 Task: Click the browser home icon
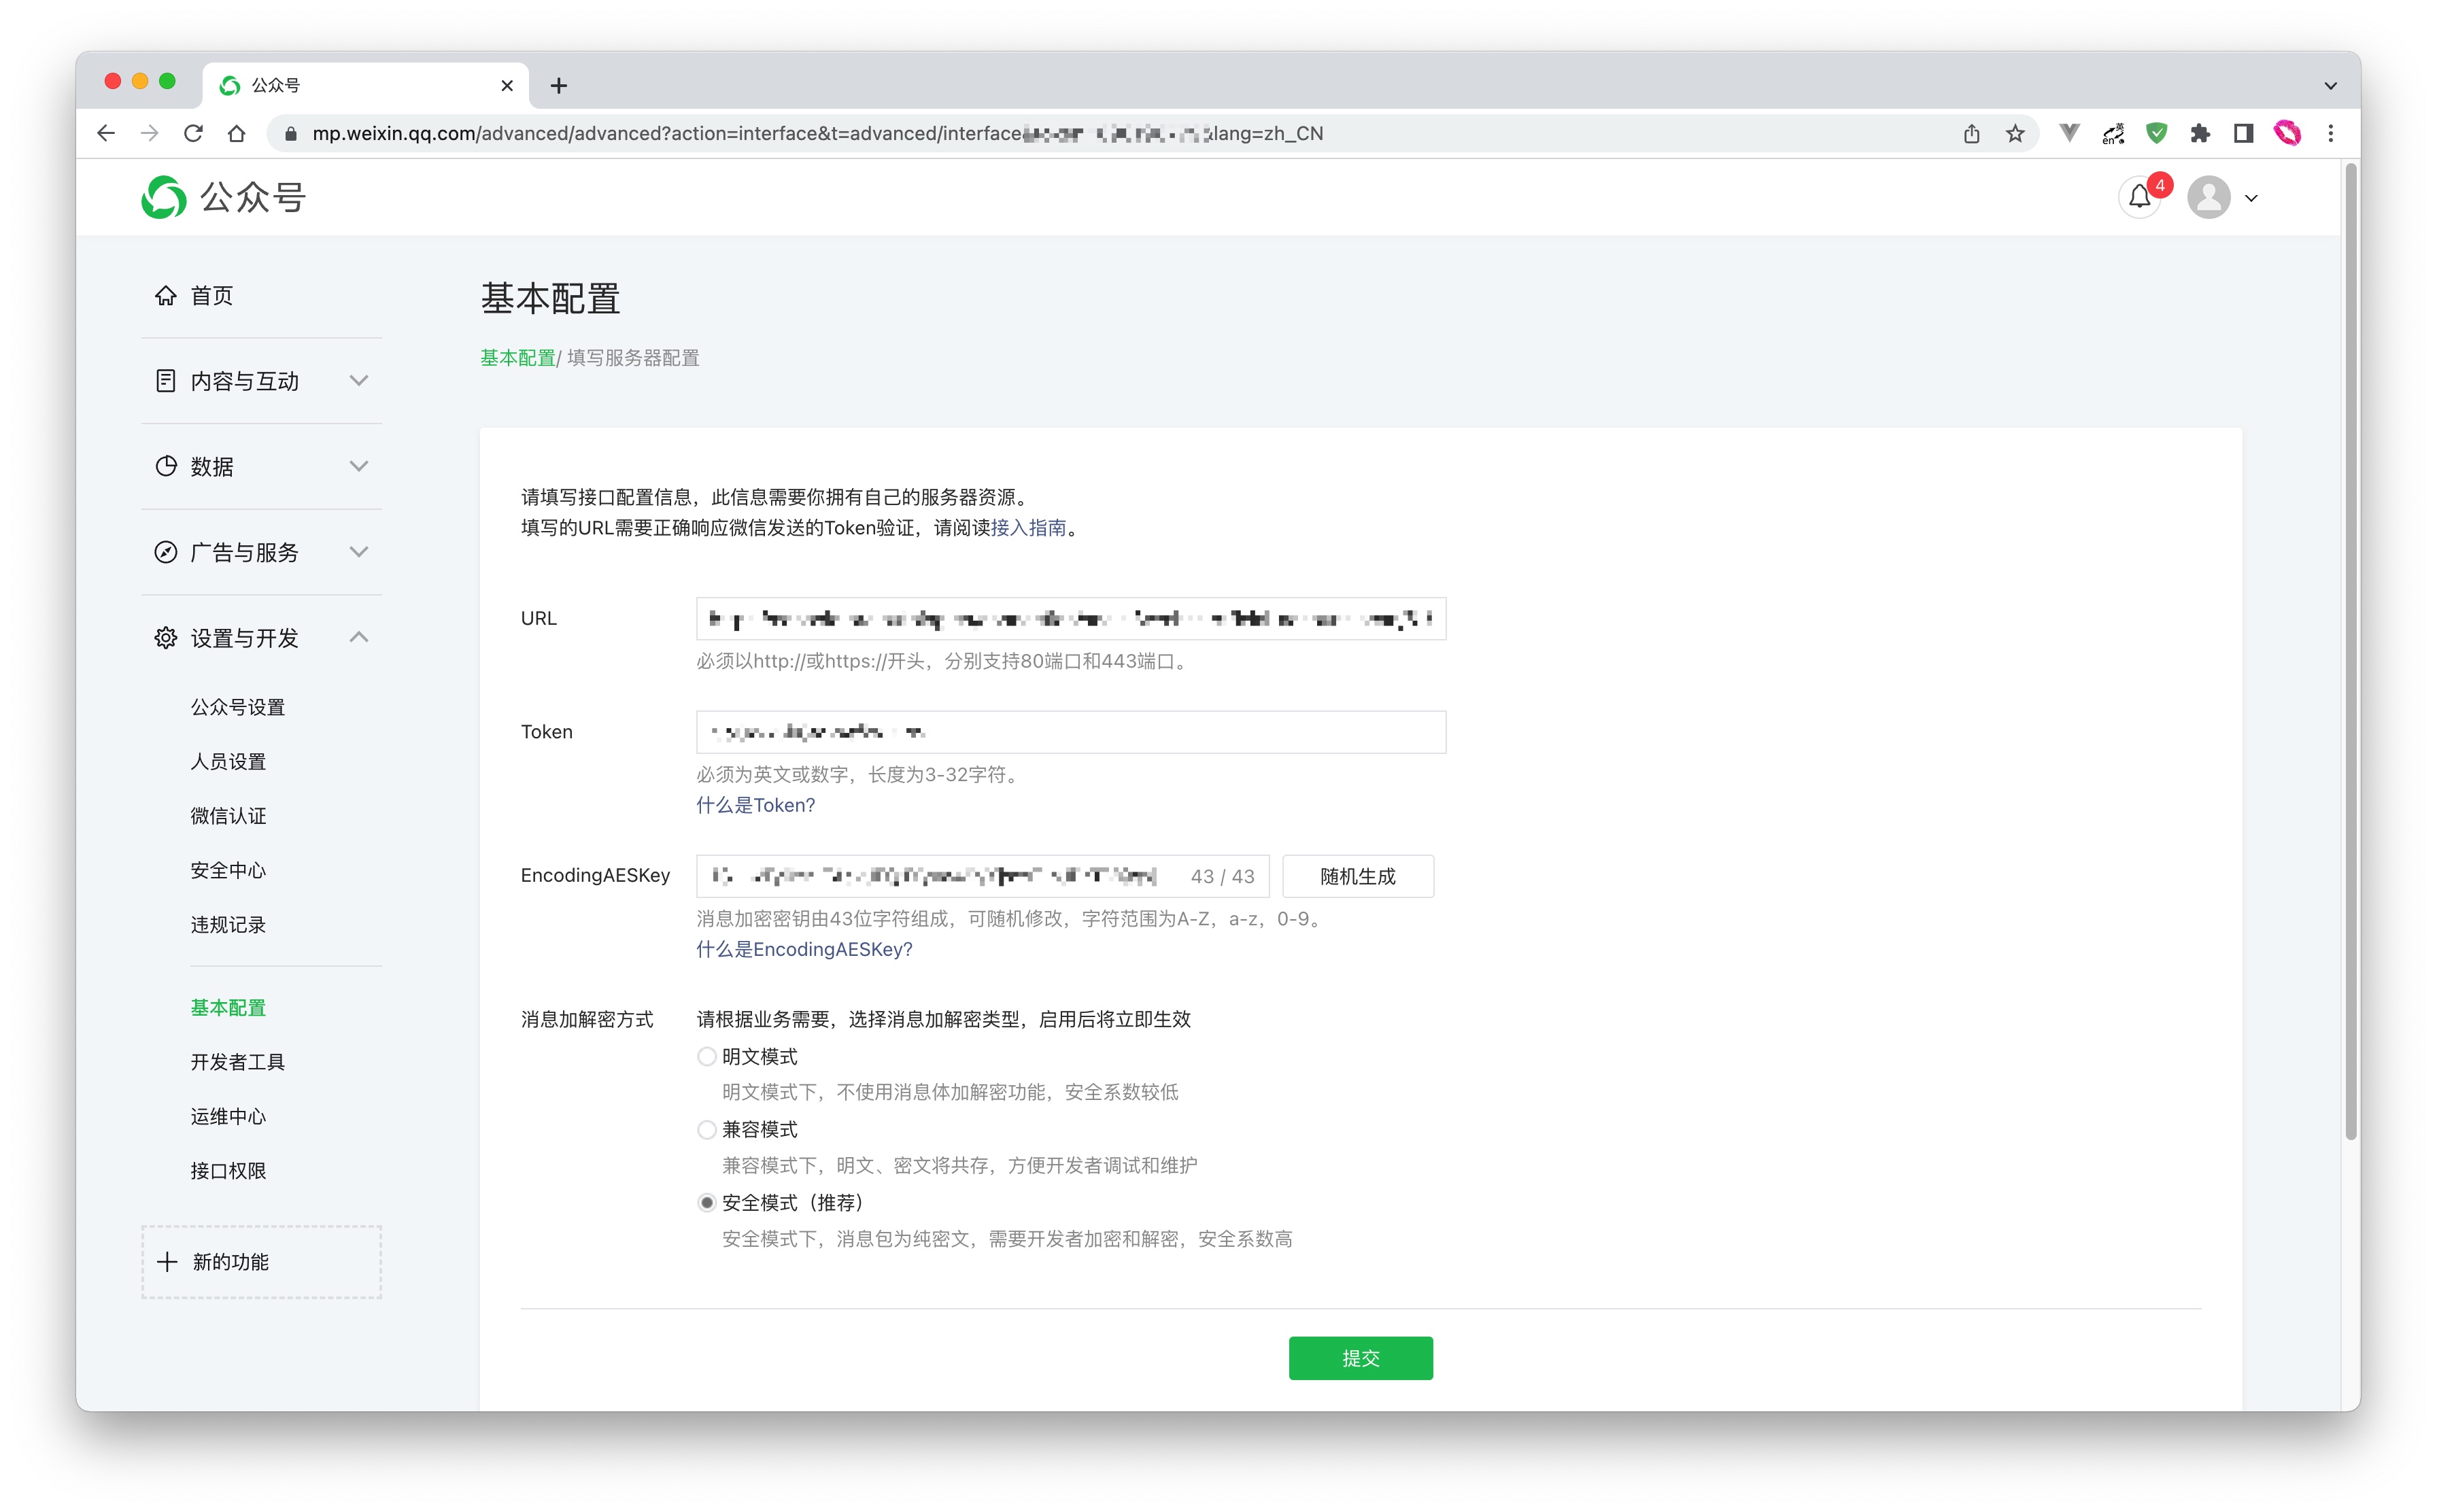point(237,133)
